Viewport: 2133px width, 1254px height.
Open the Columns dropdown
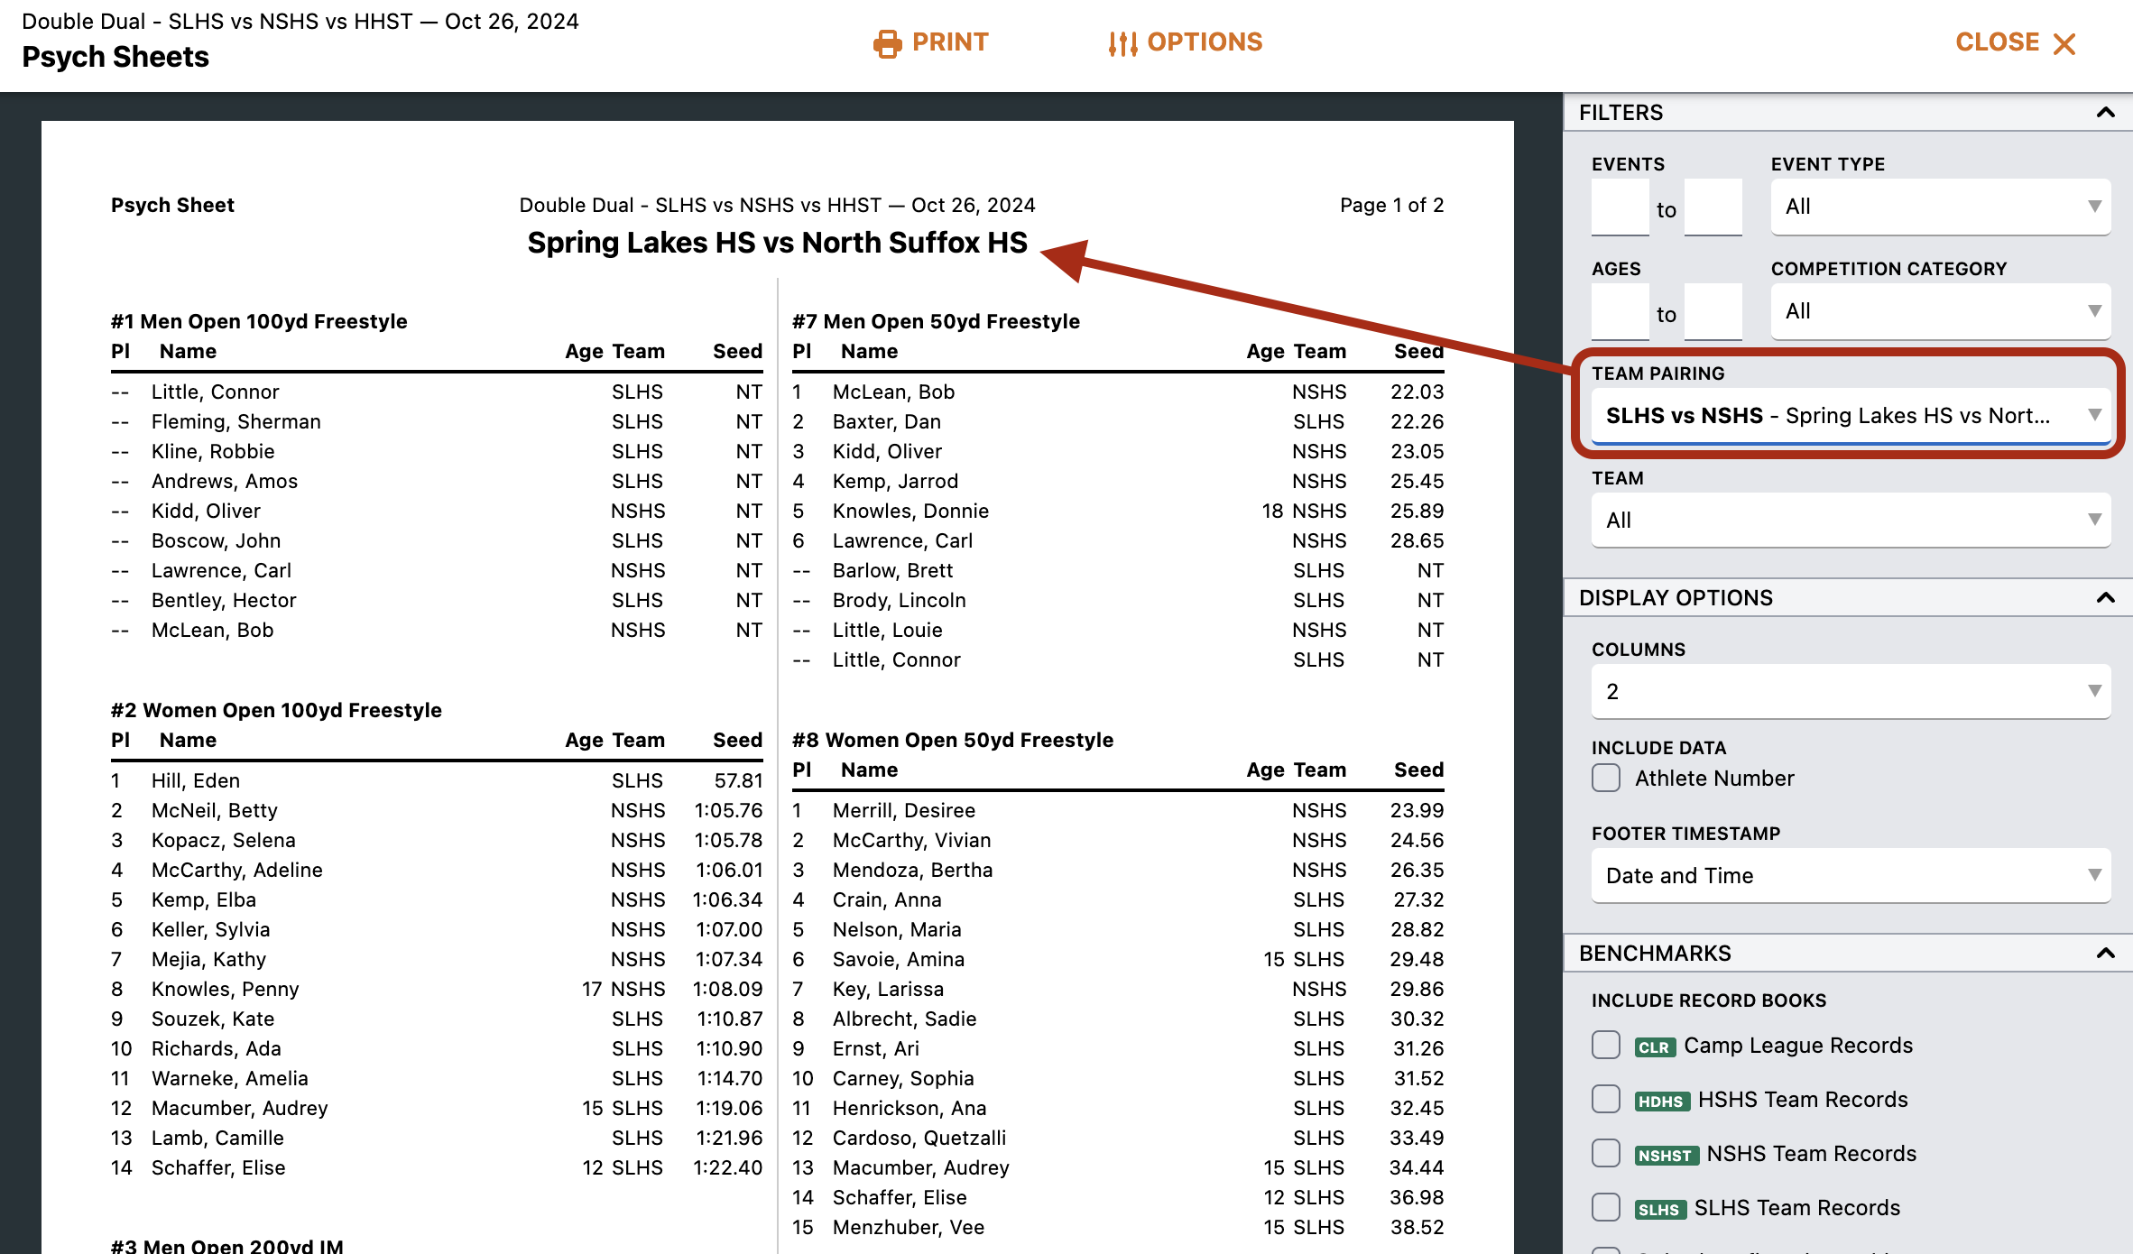[1851, 692]
